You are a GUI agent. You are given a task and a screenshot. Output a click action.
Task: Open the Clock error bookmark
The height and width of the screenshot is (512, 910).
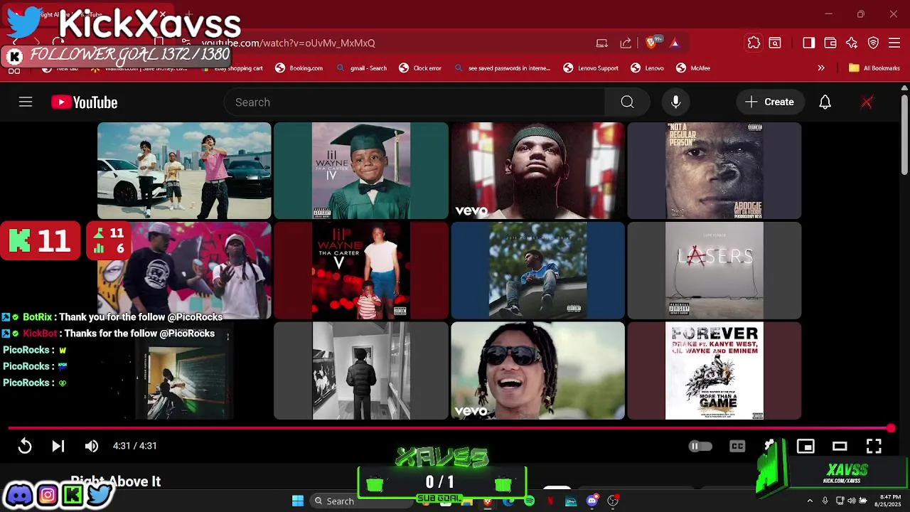420,68
